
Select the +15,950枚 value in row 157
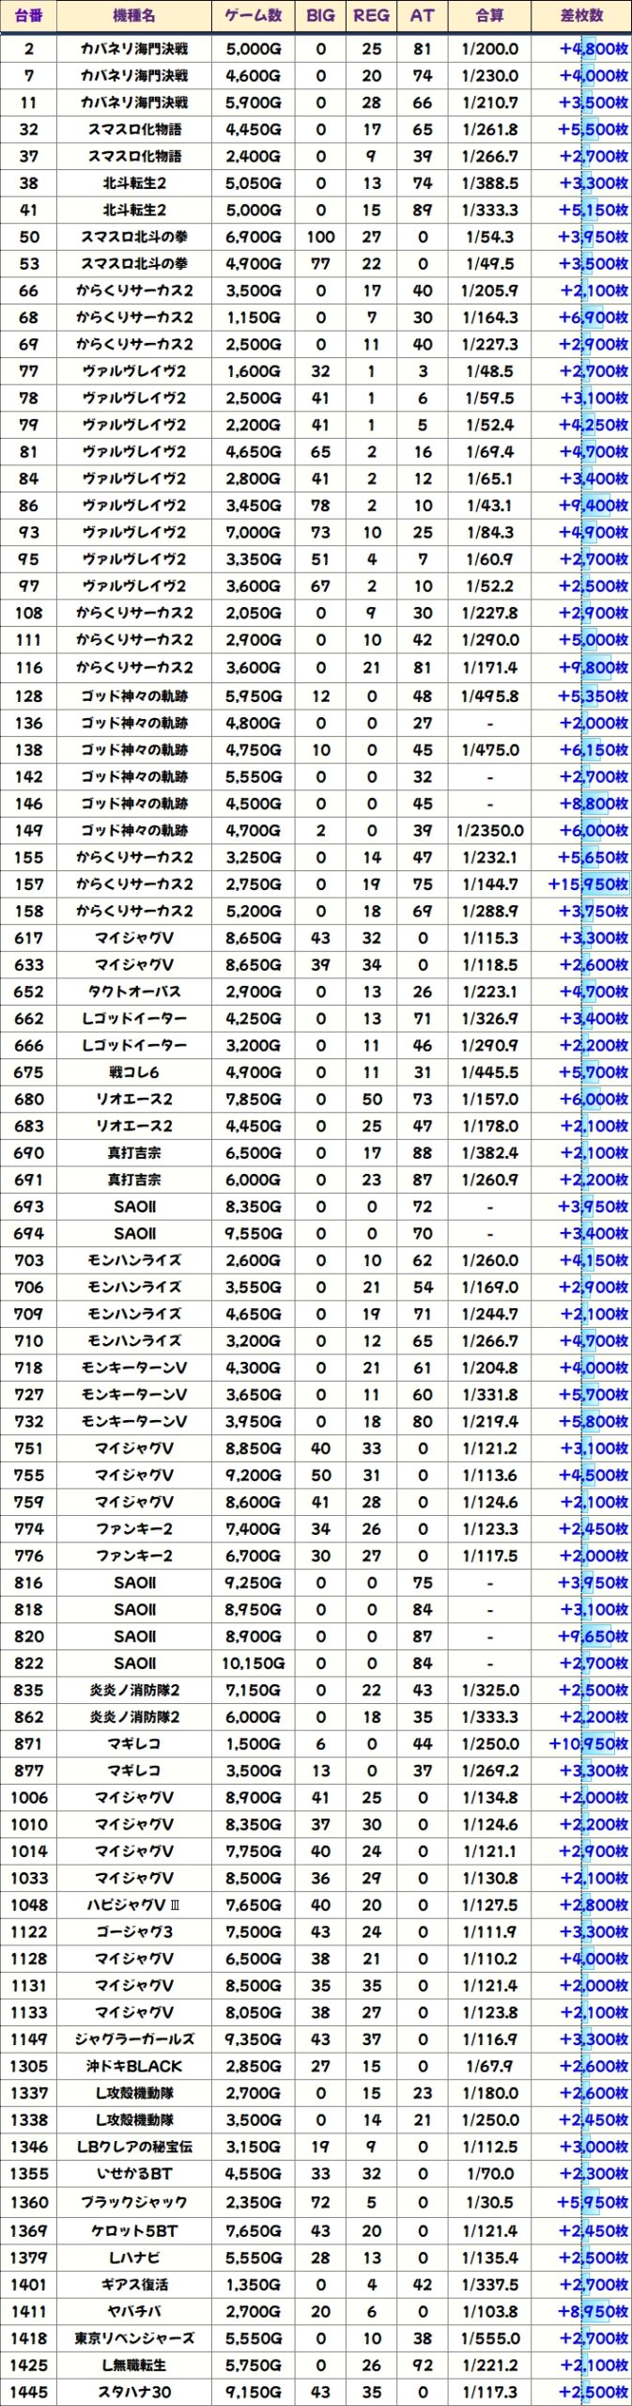(x=589, y=884)
